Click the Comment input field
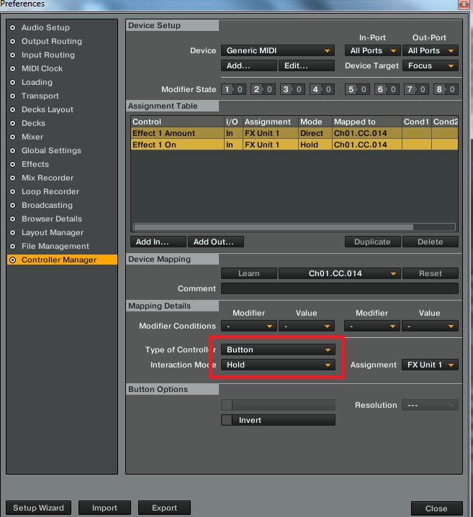 [x=340, y=288]
